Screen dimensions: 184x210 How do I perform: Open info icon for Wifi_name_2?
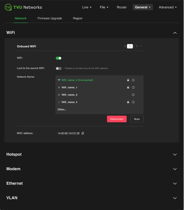[133, 95]
